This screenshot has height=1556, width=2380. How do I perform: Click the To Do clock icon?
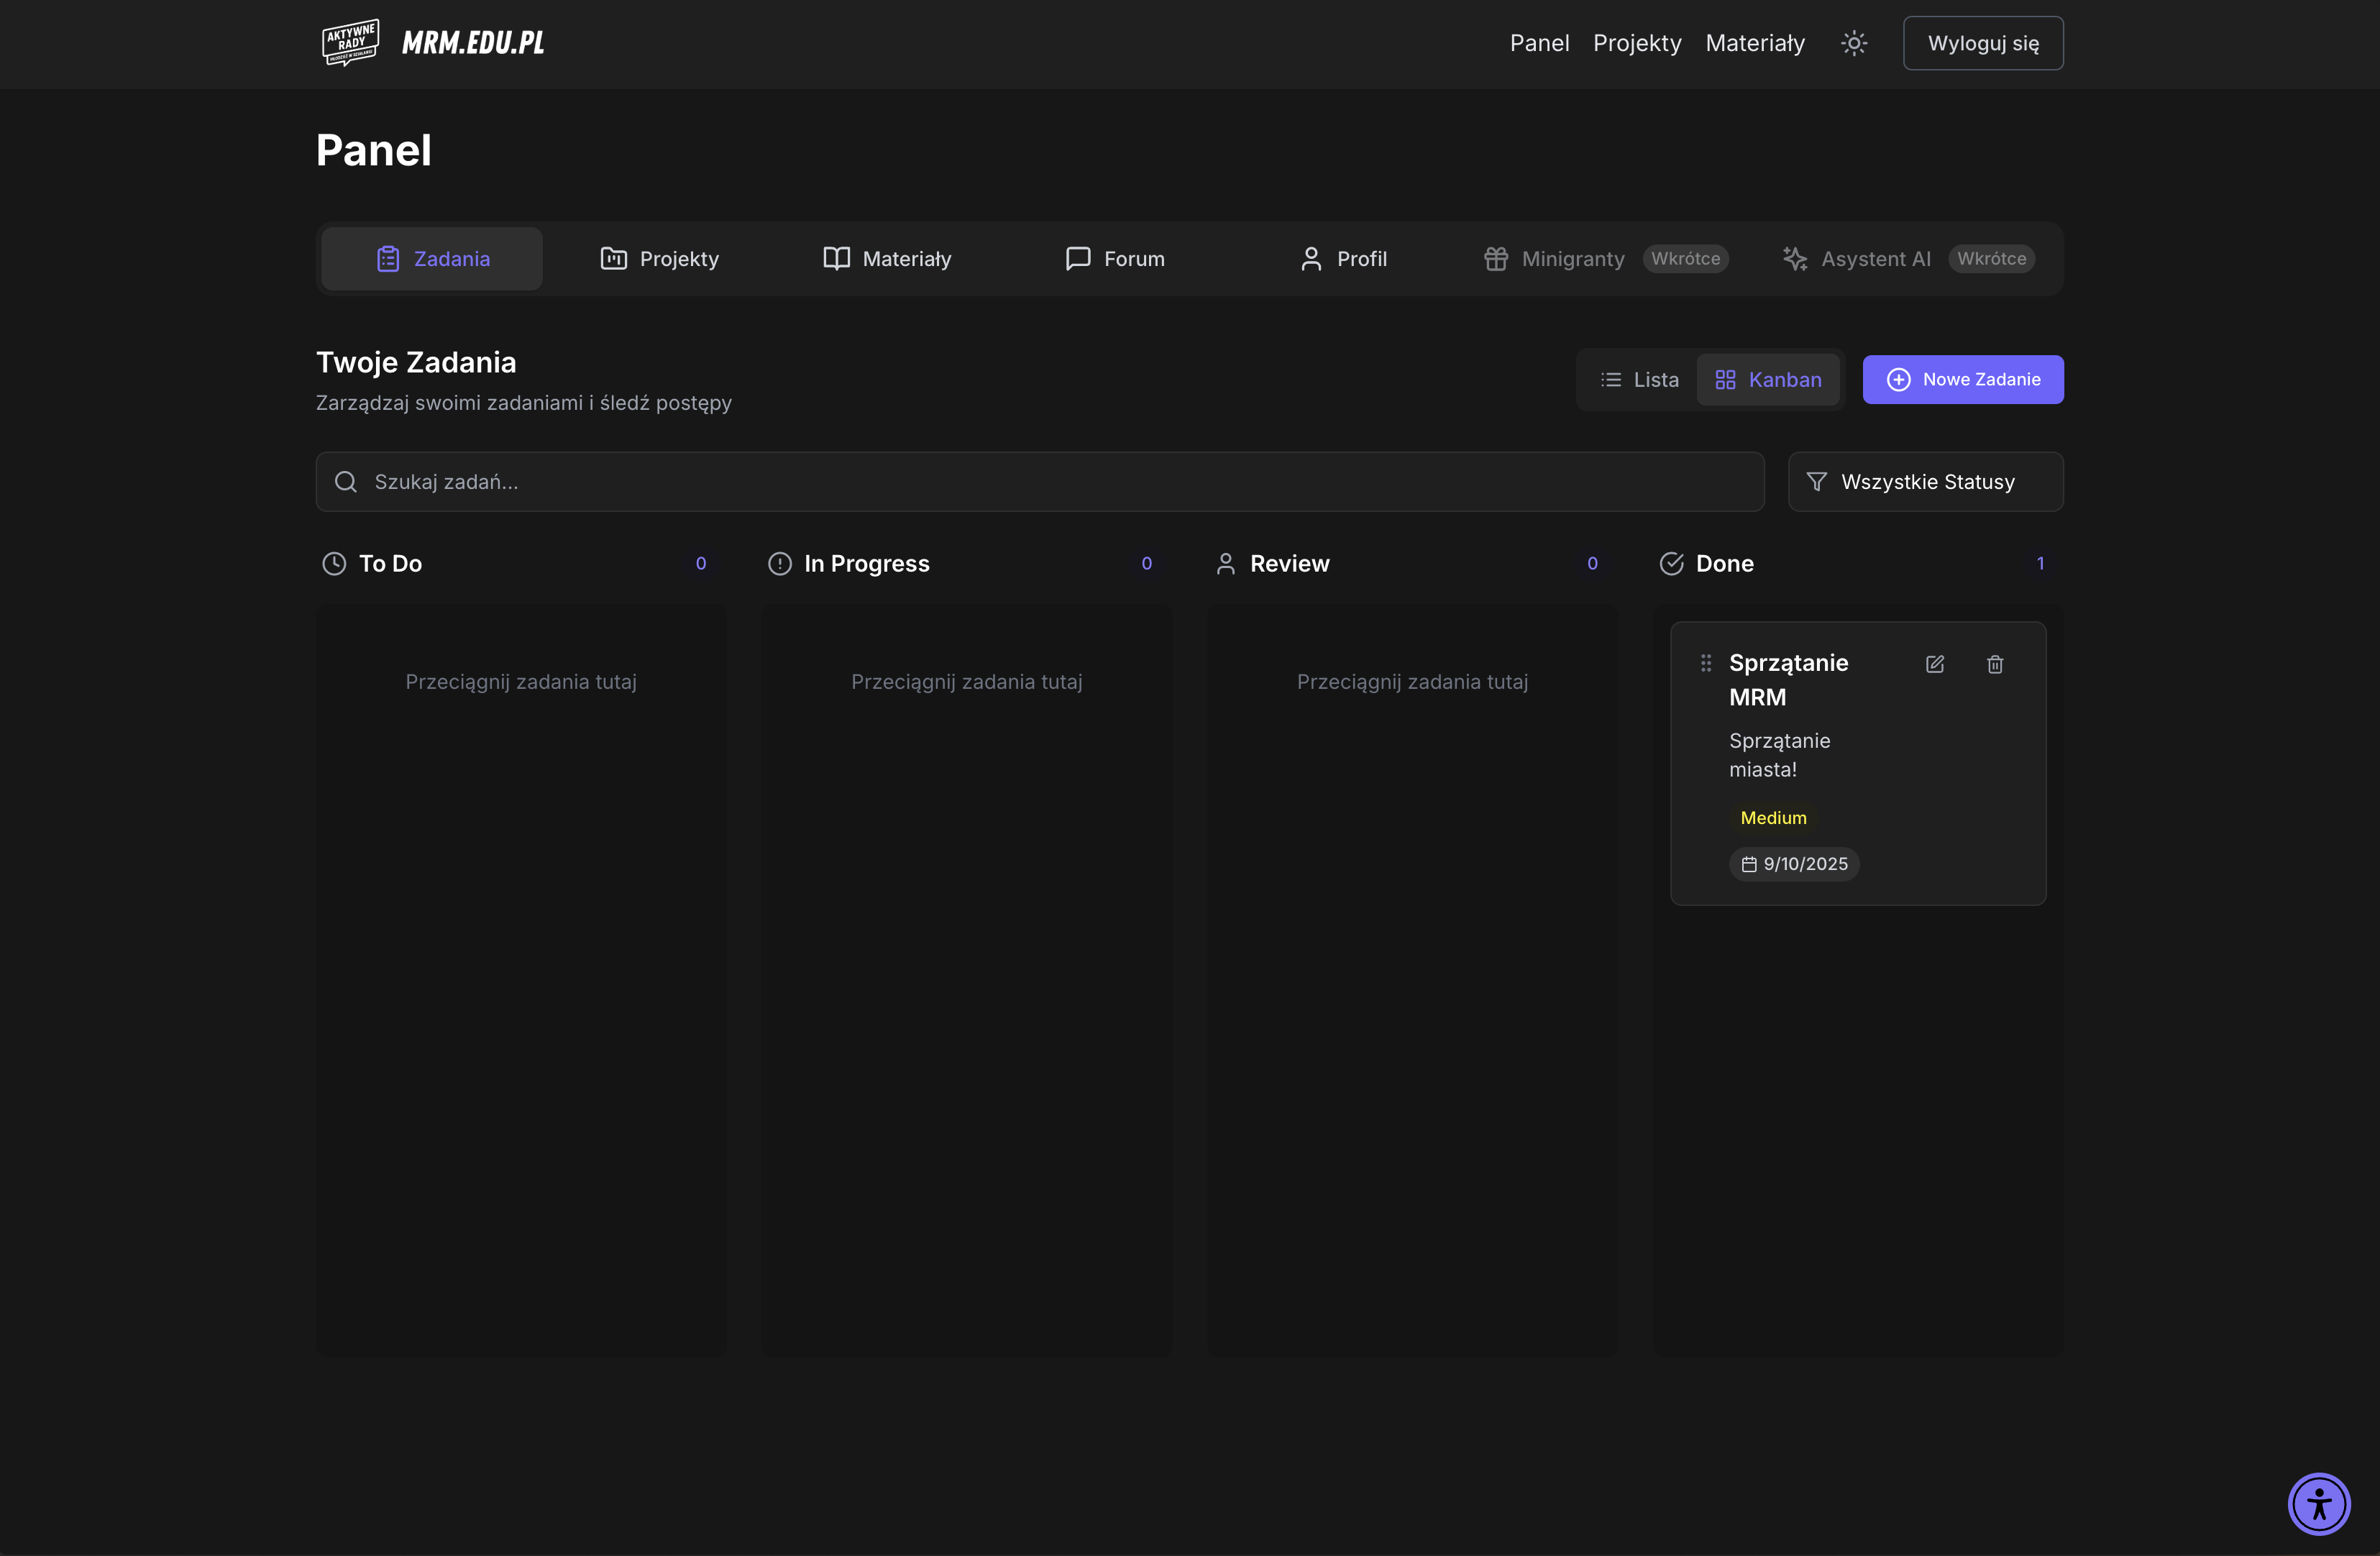coord(334,564)
